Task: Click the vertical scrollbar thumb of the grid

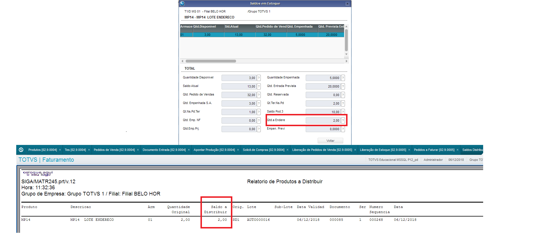Action: tap(346, 40)
